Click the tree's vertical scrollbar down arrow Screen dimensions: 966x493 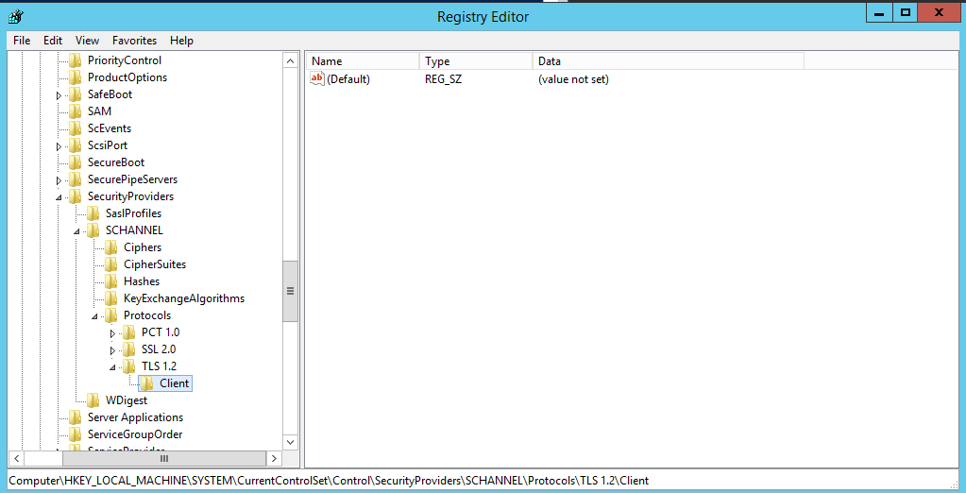pyautogui.click(x=291, y=441)
